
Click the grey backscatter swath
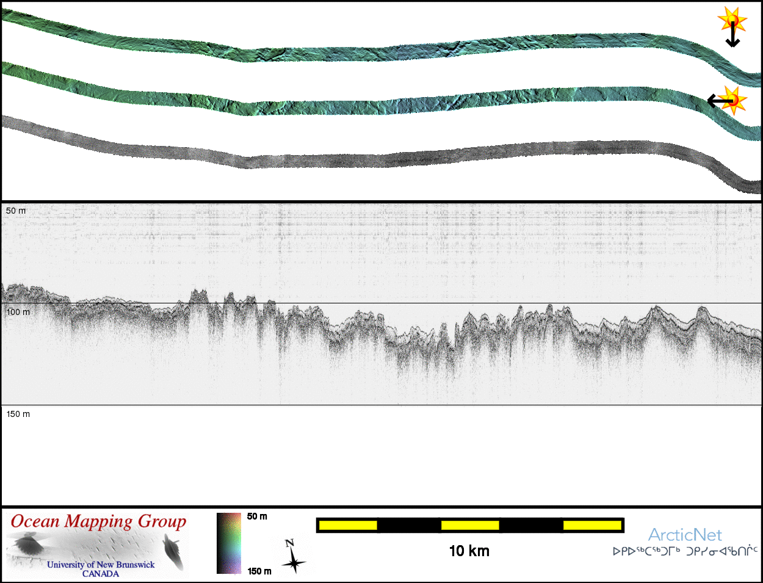click(378, 159)
